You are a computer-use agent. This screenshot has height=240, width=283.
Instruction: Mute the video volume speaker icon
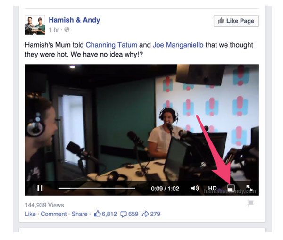point(195,188)
